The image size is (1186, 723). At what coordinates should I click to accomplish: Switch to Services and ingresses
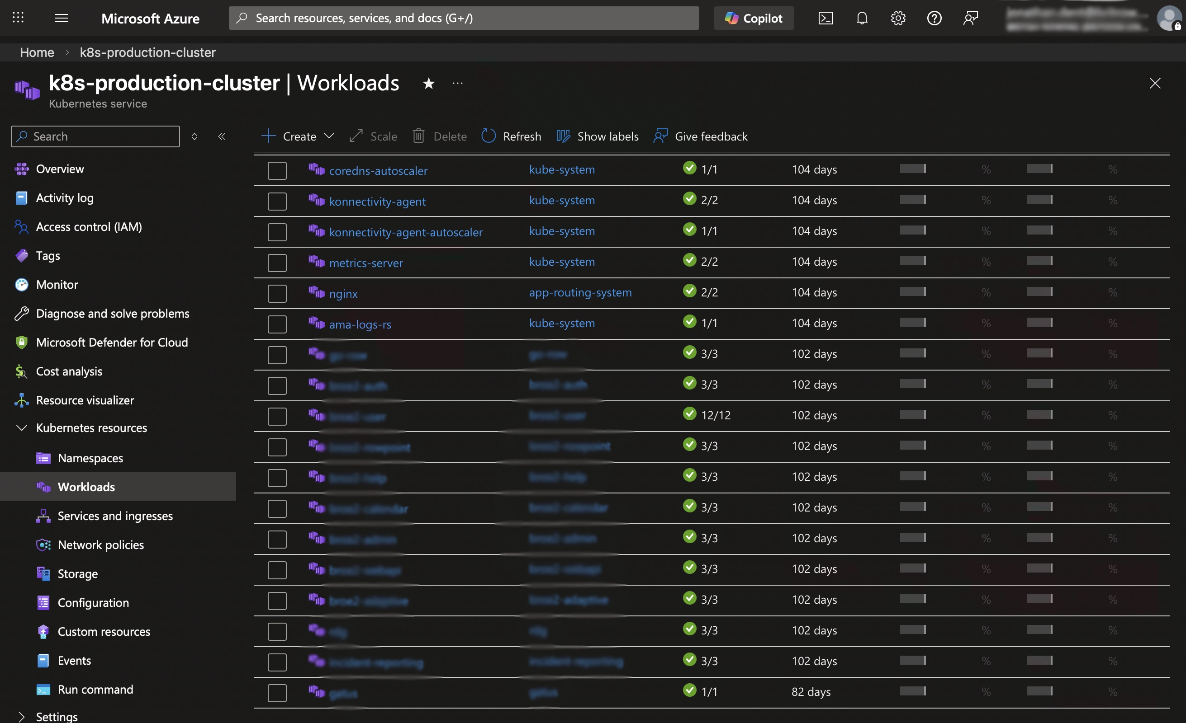click(114, 516)
